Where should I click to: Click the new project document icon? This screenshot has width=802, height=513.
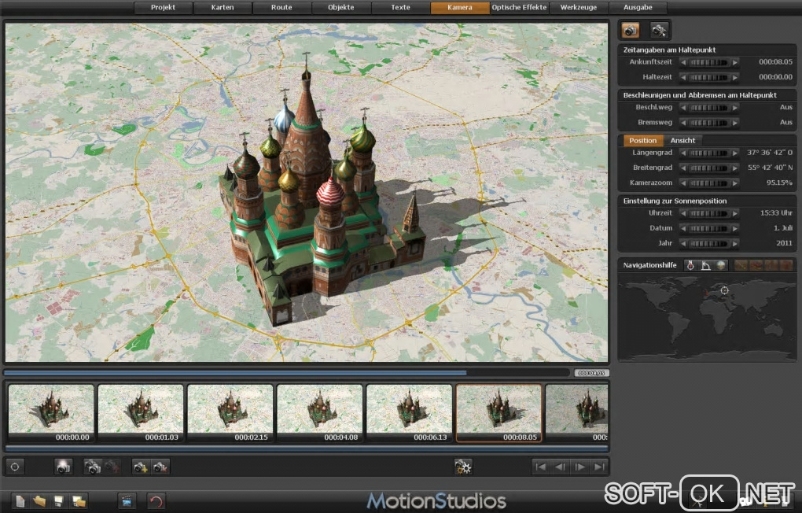(20, 500)
